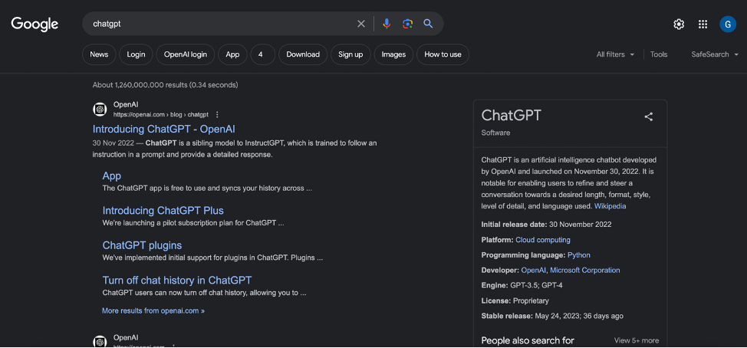Open Google Lens image search icon
This screenshot has height=348, width=747.
[407, 24]
